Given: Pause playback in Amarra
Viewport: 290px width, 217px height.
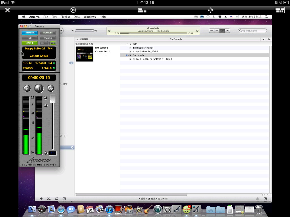Looking at the screenshot, I should pos(39,88).
